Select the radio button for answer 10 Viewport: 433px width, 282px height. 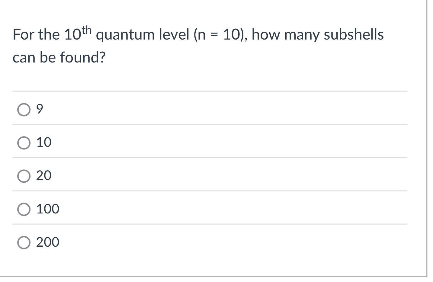pyautogui.click(x=24, y=142)
